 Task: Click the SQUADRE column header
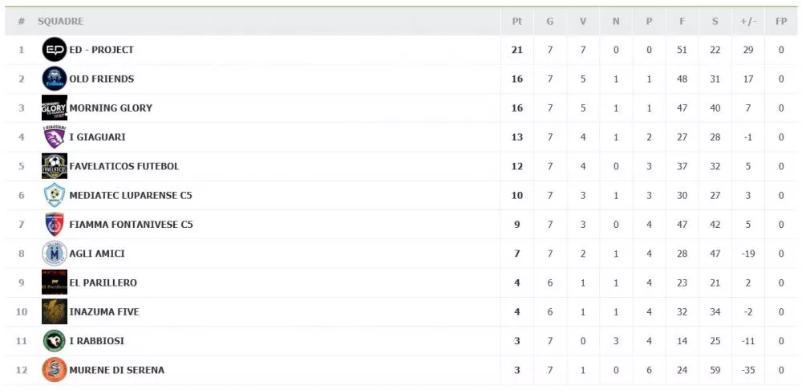tap(60, 22)
